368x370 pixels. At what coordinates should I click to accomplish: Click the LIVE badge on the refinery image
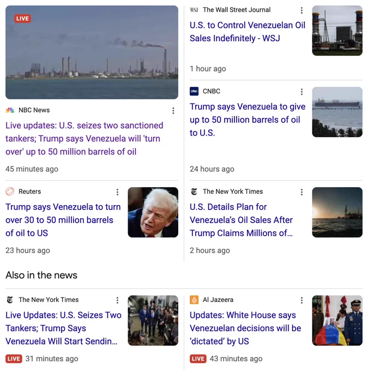tap(22, 18)
